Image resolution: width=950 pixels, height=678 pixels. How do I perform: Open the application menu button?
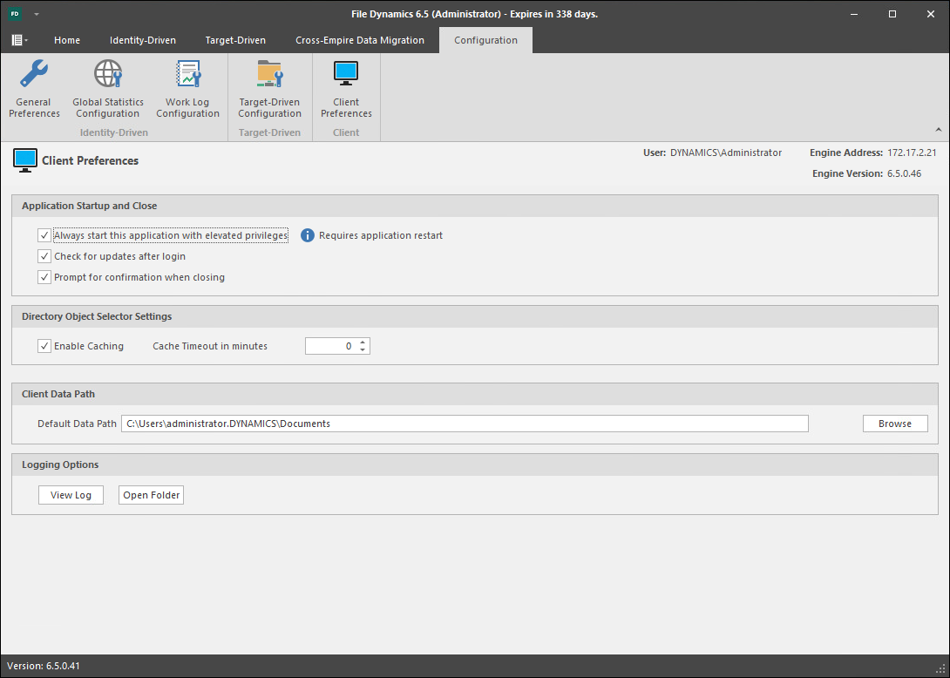18,40
